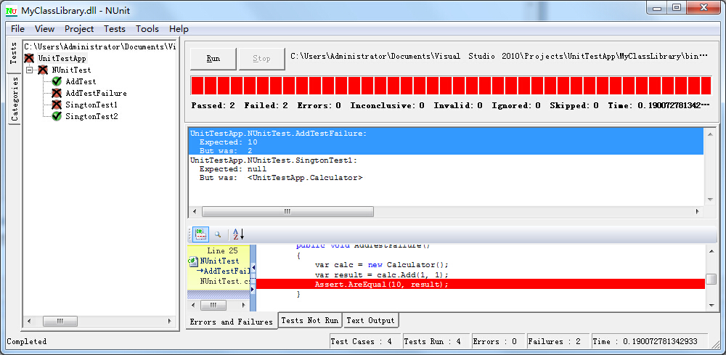Click the disabled Stop button
Viewport: 726px width, 355px height.
pos(261,59)
